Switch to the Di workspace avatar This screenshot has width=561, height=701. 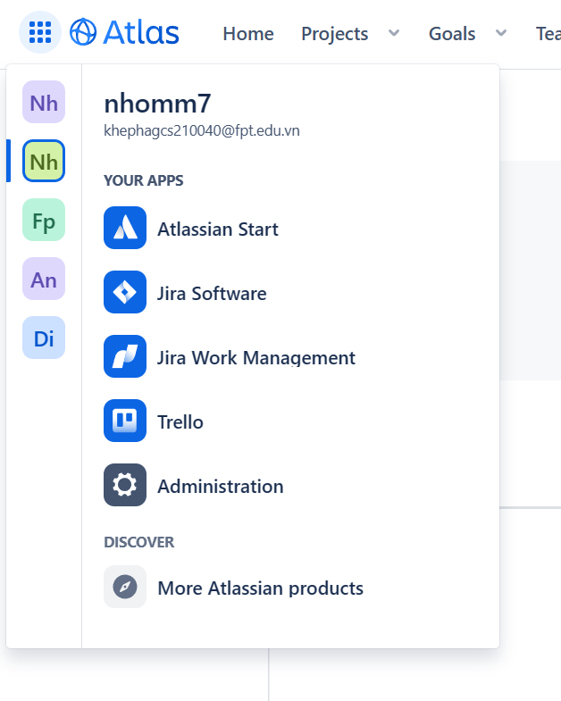44,338
